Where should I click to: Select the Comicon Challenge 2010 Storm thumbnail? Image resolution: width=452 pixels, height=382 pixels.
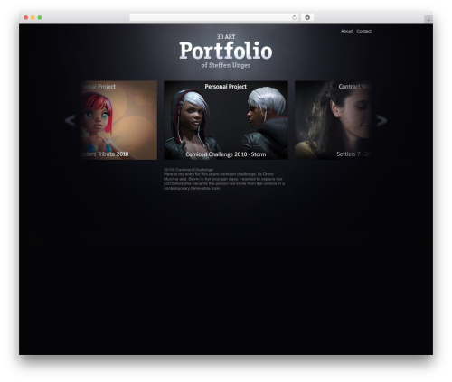[x=226, y=120]
